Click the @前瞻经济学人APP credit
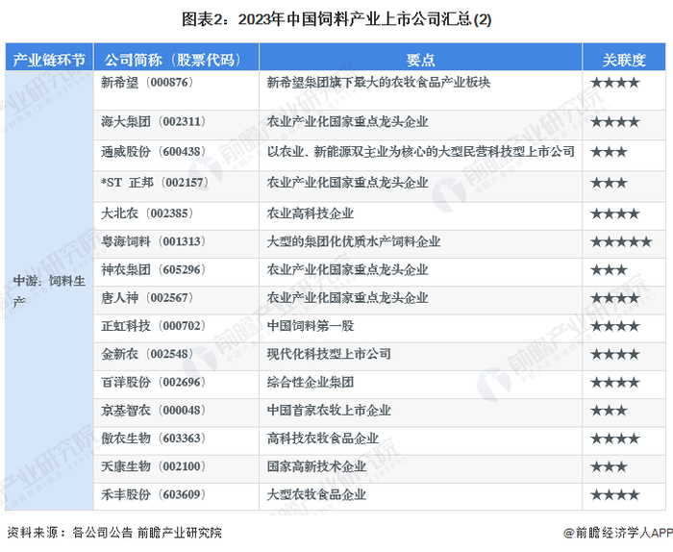The height and width of the screenshot is (552, 673). click(618, 533)
